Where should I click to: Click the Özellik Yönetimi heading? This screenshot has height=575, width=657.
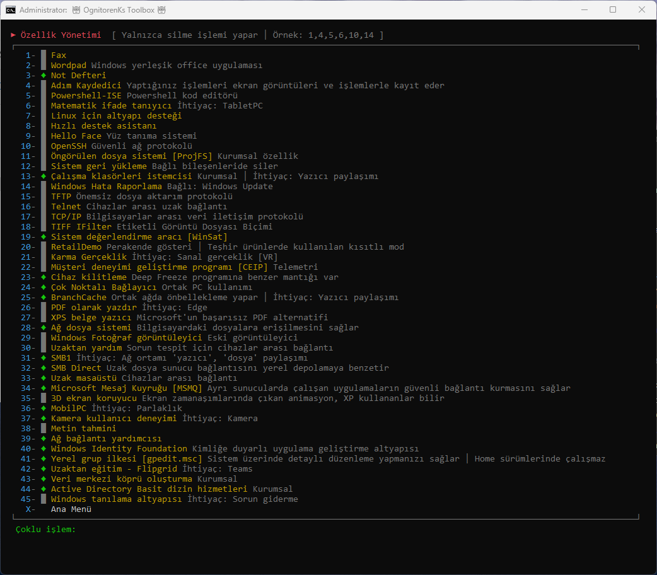point(61,35)
